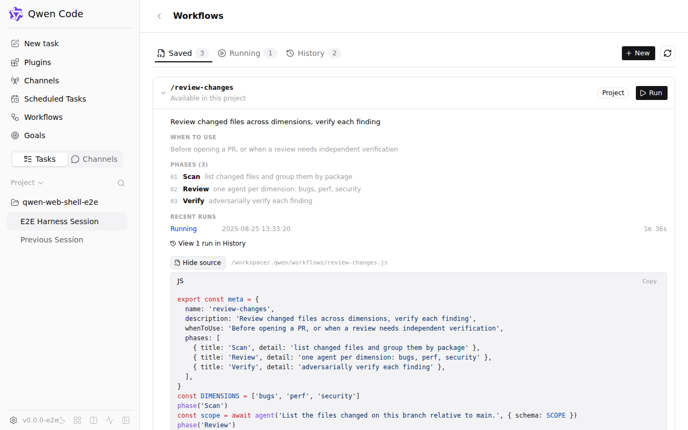This screenshot has width=688, height=430.
Task: Open the Project dropdown in the sidebar
Action: click(27, 183)
